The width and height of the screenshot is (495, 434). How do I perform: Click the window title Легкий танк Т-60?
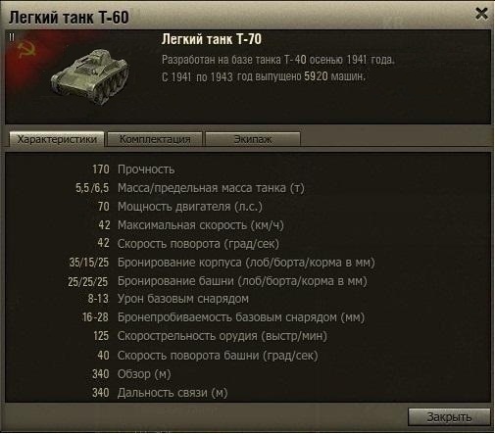(69, 18)
